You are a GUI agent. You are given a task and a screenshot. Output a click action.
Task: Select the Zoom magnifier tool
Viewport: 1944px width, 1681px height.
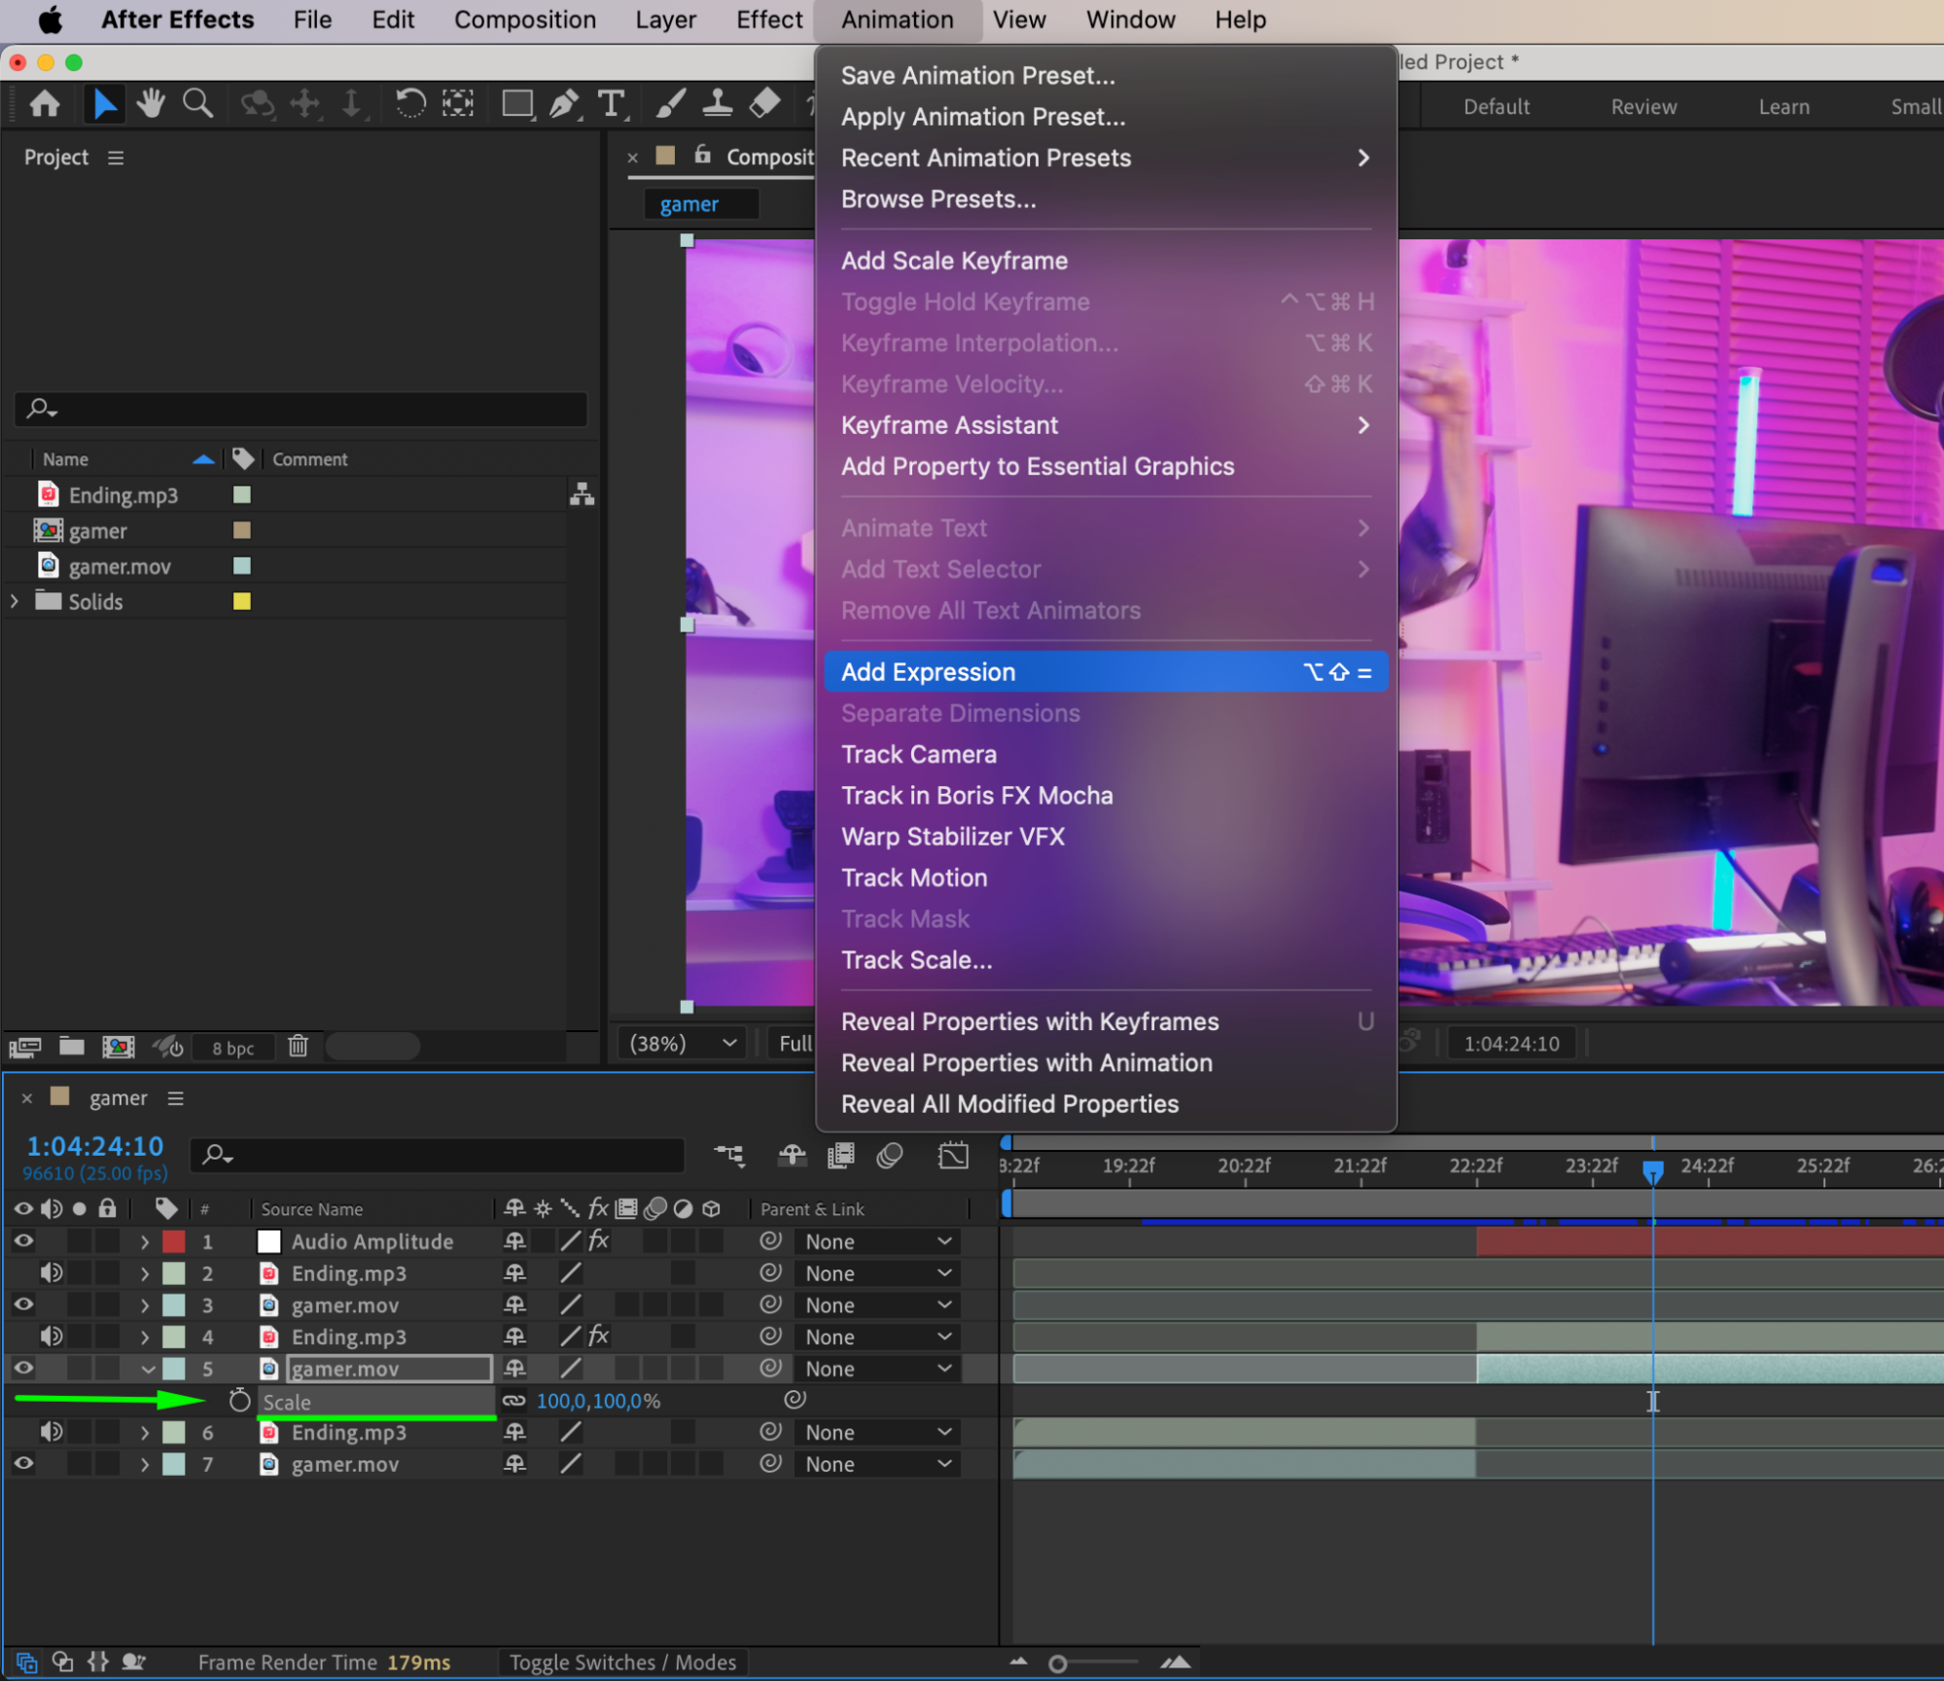point(198,103)
